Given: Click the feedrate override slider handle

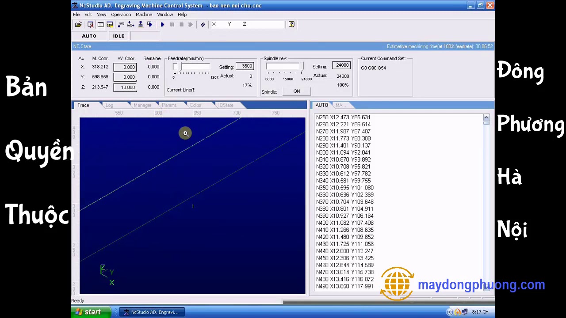Looking at the screenshot, I should coord(180,67).
